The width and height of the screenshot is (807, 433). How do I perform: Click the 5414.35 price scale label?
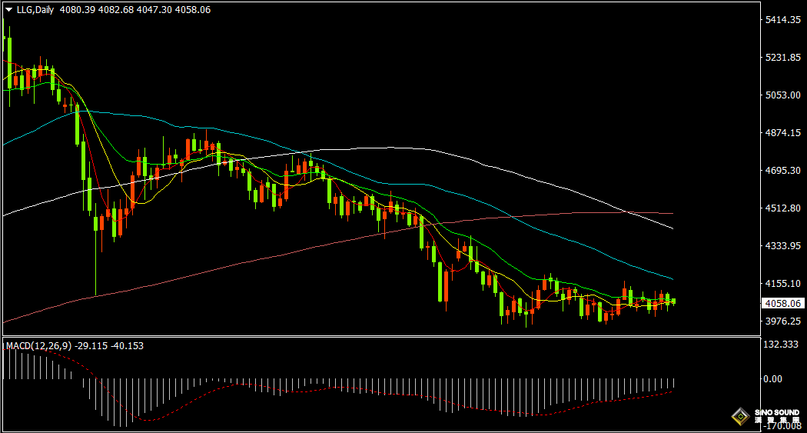tap(783, 19)
